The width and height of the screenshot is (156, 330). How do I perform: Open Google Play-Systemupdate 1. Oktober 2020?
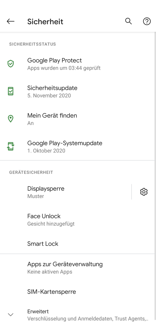78,146
